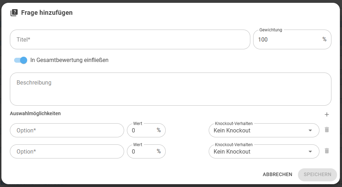Click the question icon beside Frage hinzufügen

pos(14,13)
